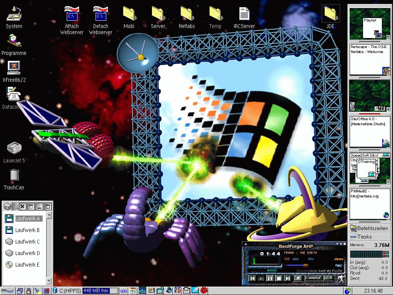Click the SD indicator in network monitor
393x295 pixels.
pyautogui.click(x=386, y=256)
